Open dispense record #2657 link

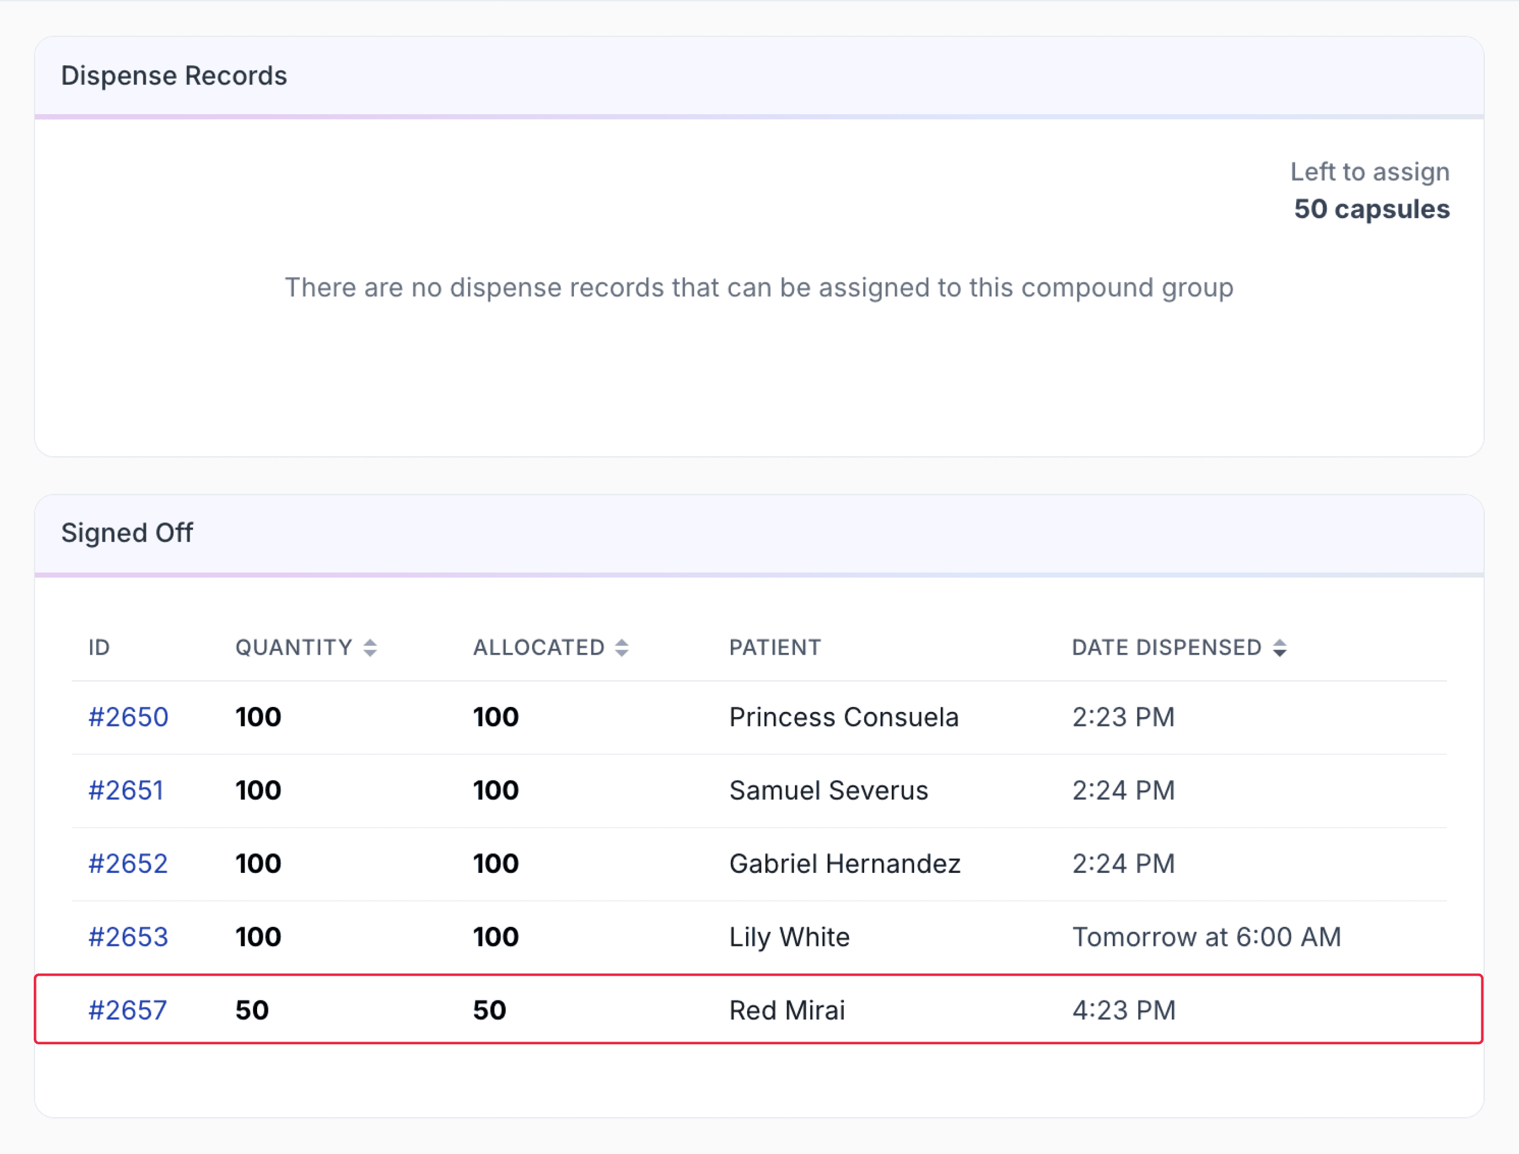click(x=128, y=1011)
